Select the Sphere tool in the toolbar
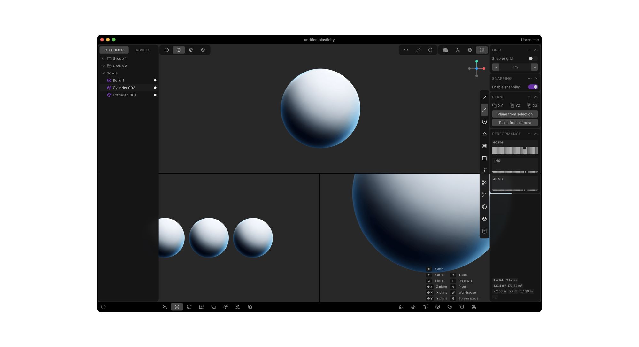639x347 pixels. pyautogui.click(x=484, y=207)
